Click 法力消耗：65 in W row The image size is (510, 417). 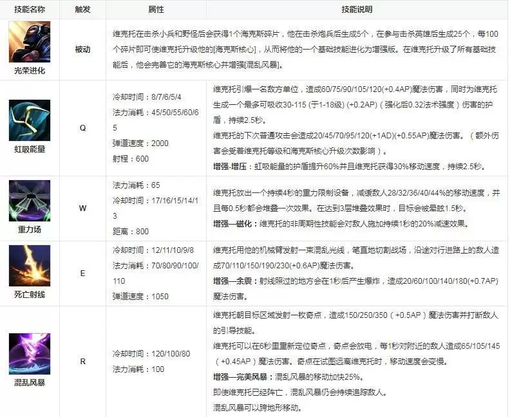pyautogui.click(x=137, y=185)
